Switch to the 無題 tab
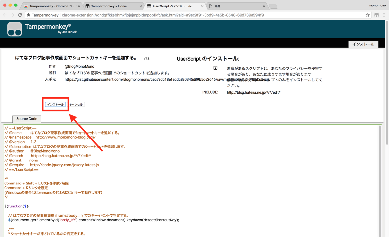This screenshot has width=389, height=237. pyautogui.click(x=237, y=6)
